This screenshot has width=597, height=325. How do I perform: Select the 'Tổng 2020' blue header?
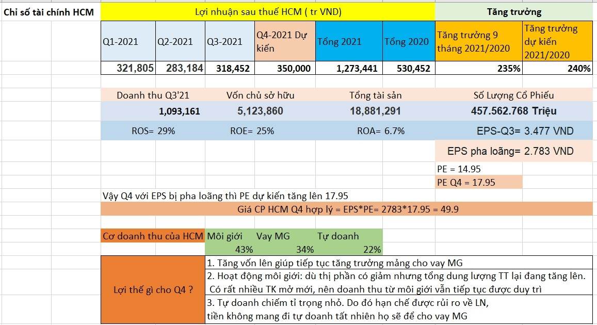point(409,41)
